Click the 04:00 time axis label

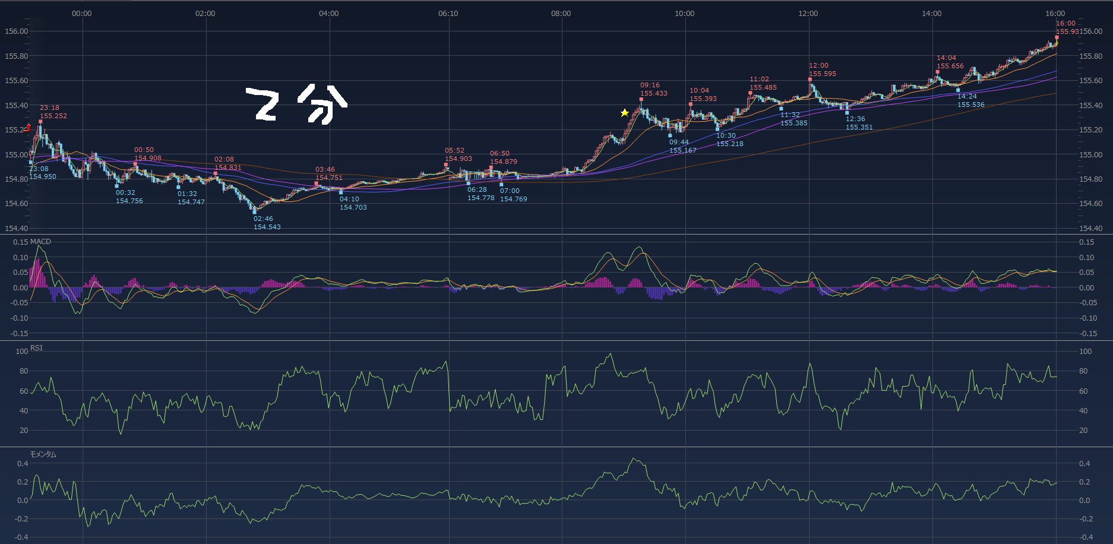pos(328,13)
